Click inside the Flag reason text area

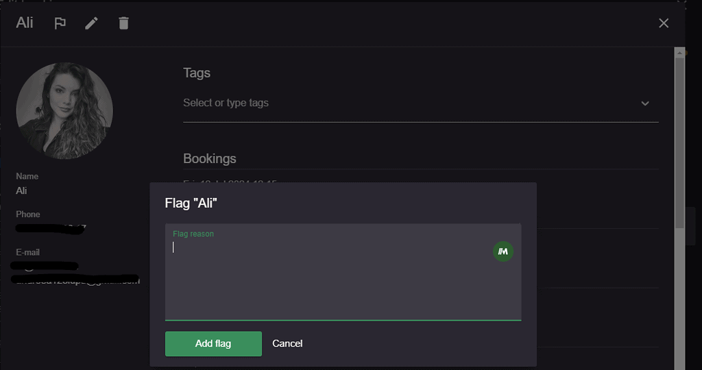click(343, 272)
